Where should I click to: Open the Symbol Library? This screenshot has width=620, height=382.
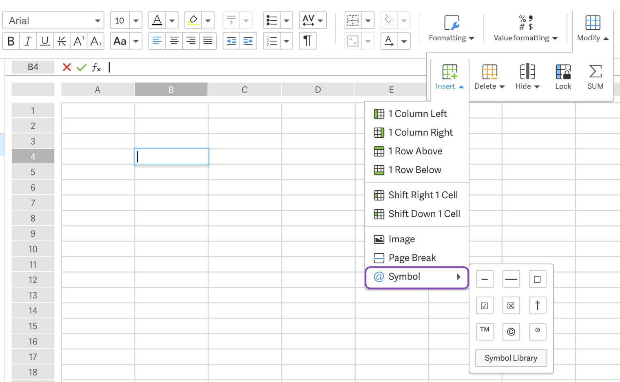511,358
